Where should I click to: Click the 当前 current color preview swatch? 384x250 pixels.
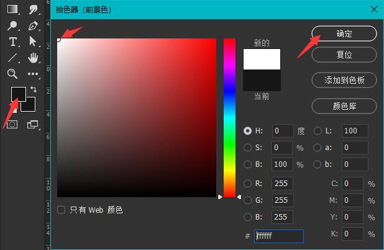[262, 81]
